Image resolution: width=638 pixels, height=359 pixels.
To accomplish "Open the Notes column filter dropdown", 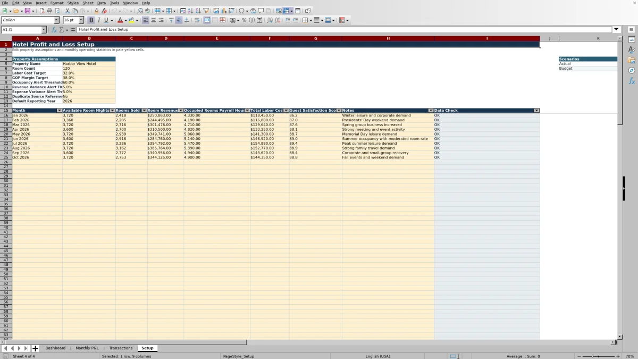I will (x=431, y=111).
